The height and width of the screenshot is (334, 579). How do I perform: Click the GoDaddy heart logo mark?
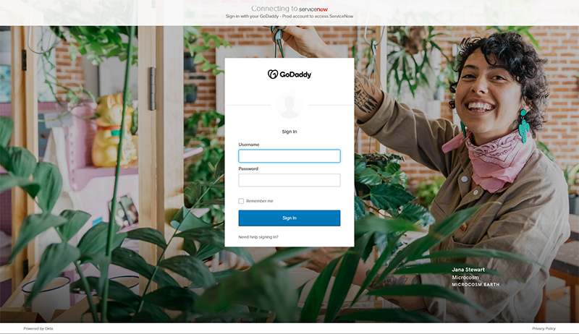point(273,74)
